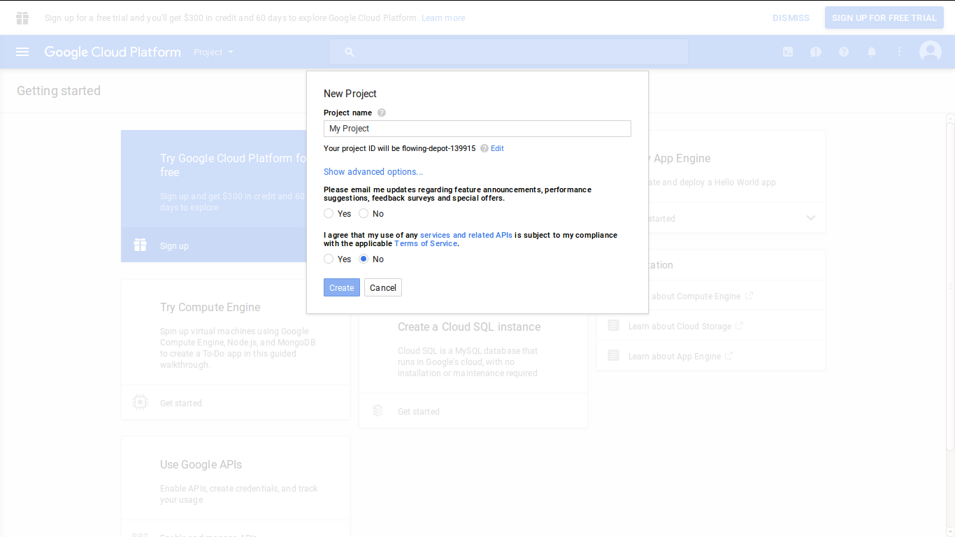The width and height of the screenshot is (955, 537).
Task: Open services and related APIs link
Action: click(466, 235)
